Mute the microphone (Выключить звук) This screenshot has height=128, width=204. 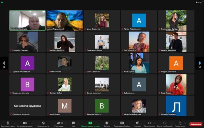tap(8, 124)
